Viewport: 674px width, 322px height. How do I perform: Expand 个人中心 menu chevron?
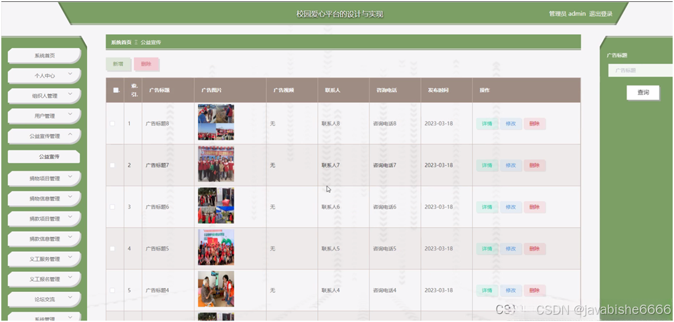click(x=70, y=75)
